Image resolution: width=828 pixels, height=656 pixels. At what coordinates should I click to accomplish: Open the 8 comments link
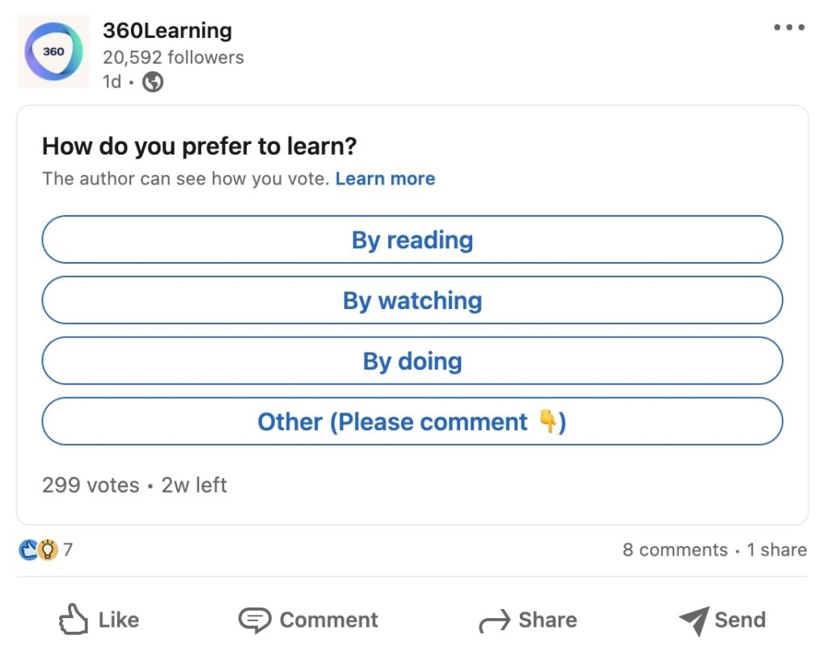click(675, 550)
